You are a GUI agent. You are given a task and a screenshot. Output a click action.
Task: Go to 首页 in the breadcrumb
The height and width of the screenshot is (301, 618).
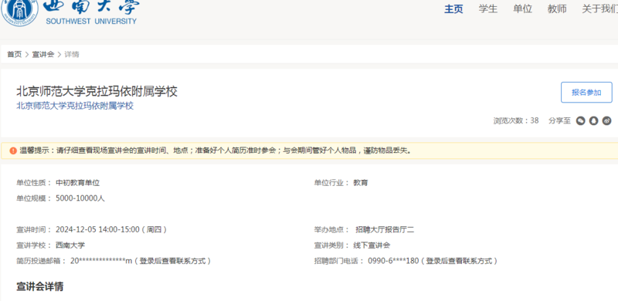coord(15,54)
